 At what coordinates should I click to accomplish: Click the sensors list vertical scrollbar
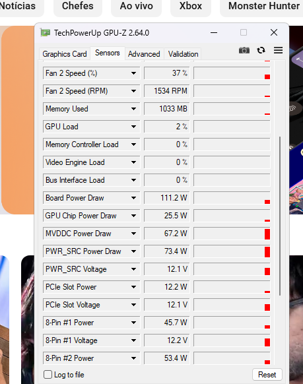pos(280,216)
